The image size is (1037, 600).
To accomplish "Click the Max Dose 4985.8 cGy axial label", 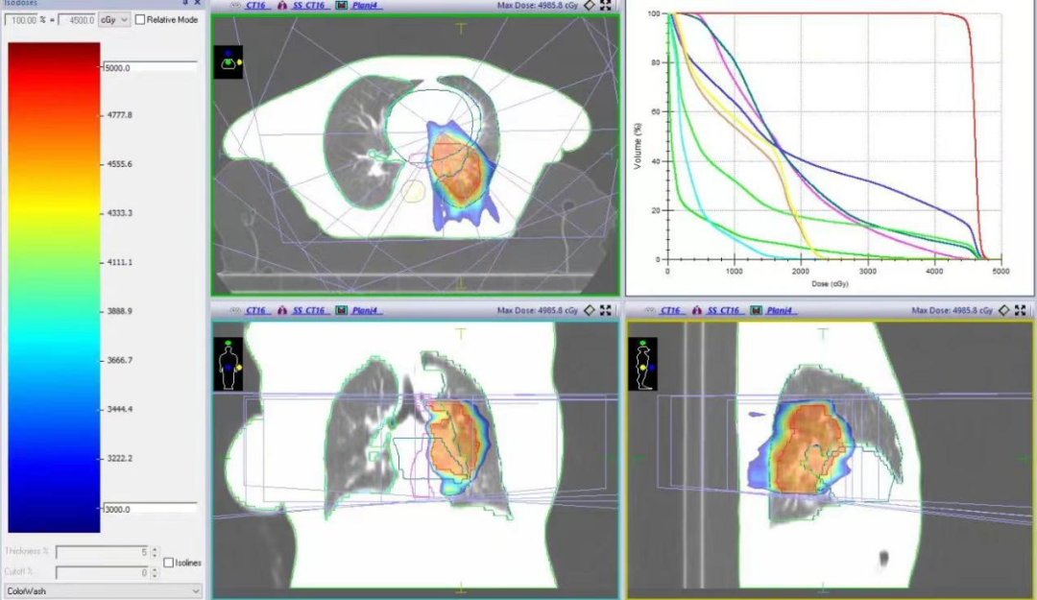I will pos(537,6).
